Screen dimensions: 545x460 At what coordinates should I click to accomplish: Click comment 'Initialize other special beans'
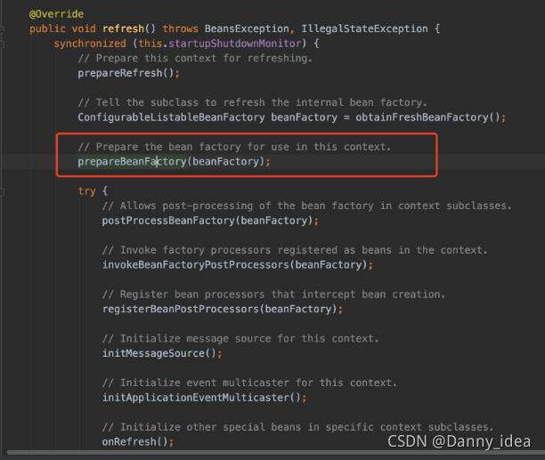(x=297, y=427)
